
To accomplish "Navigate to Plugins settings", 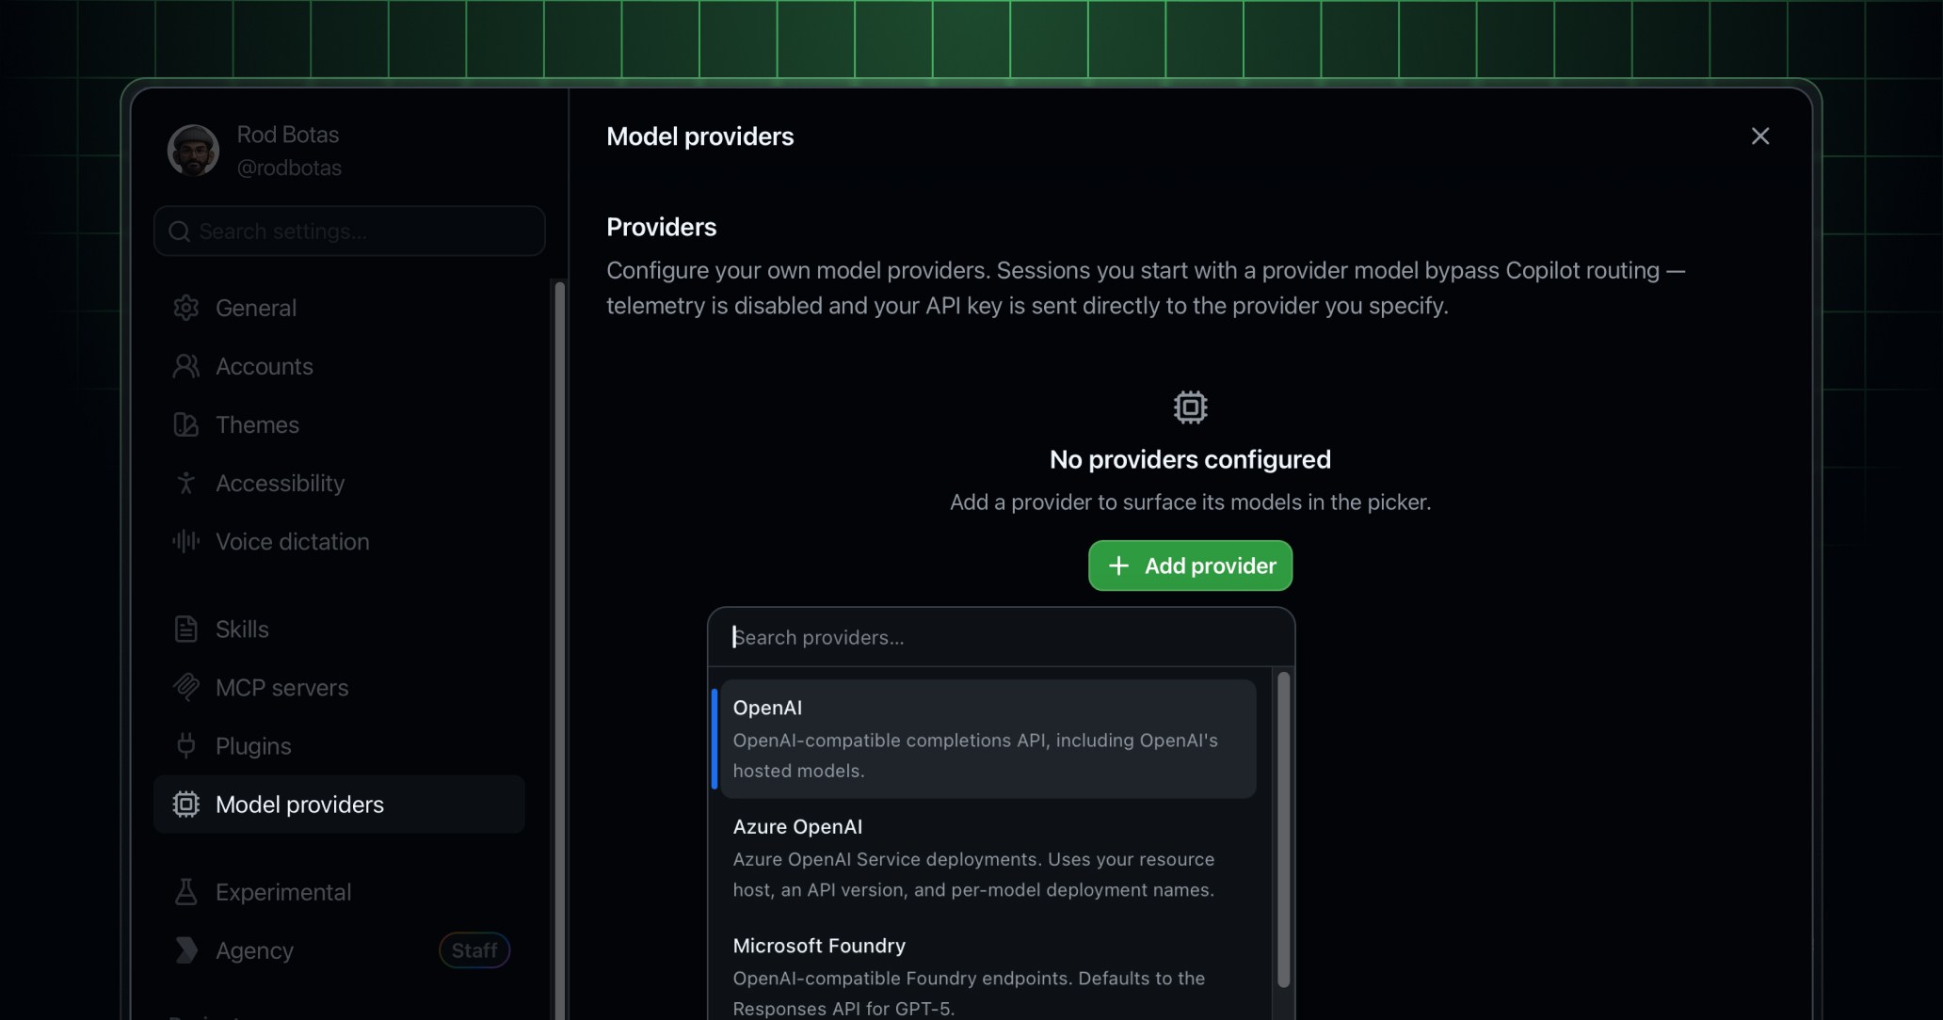I will click(339, 745).
